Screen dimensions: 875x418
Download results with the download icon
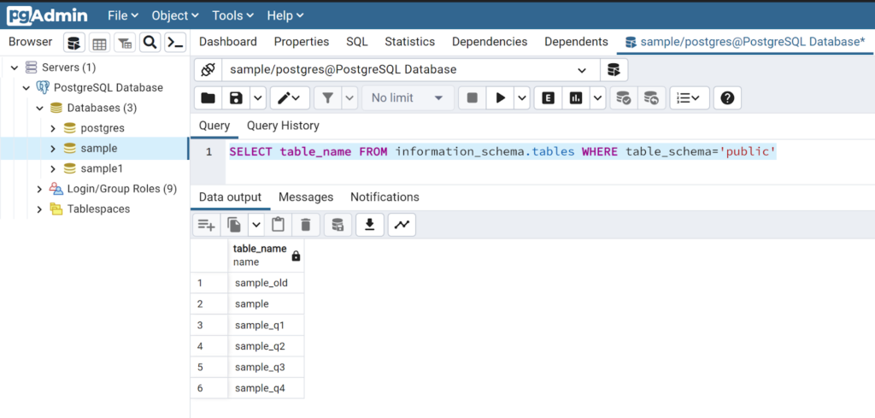coord(369,225)
